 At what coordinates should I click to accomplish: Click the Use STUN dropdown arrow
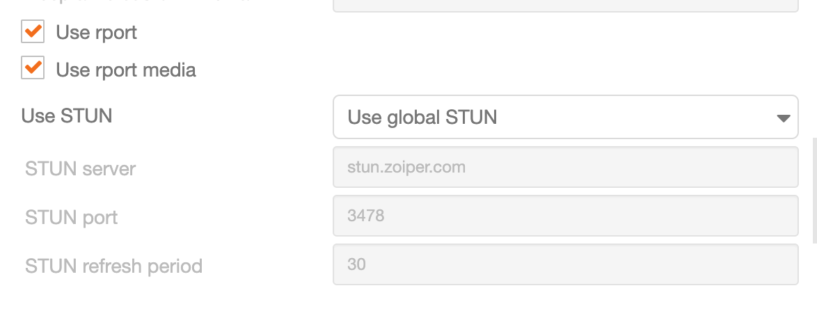pyautogui.click(x=783, y=118)
